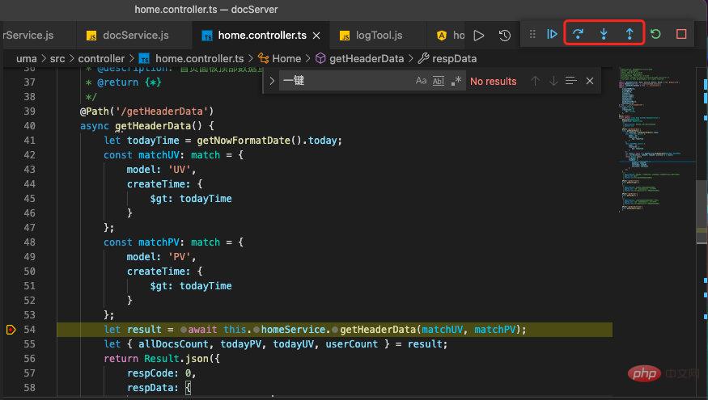Click the Continue debug button

(x=552, y=35)
